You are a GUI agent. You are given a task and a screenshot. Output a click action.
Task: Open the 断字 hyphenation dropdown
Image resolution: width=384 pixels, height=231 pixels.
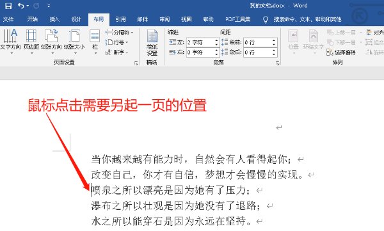click(x=117, y=52)
